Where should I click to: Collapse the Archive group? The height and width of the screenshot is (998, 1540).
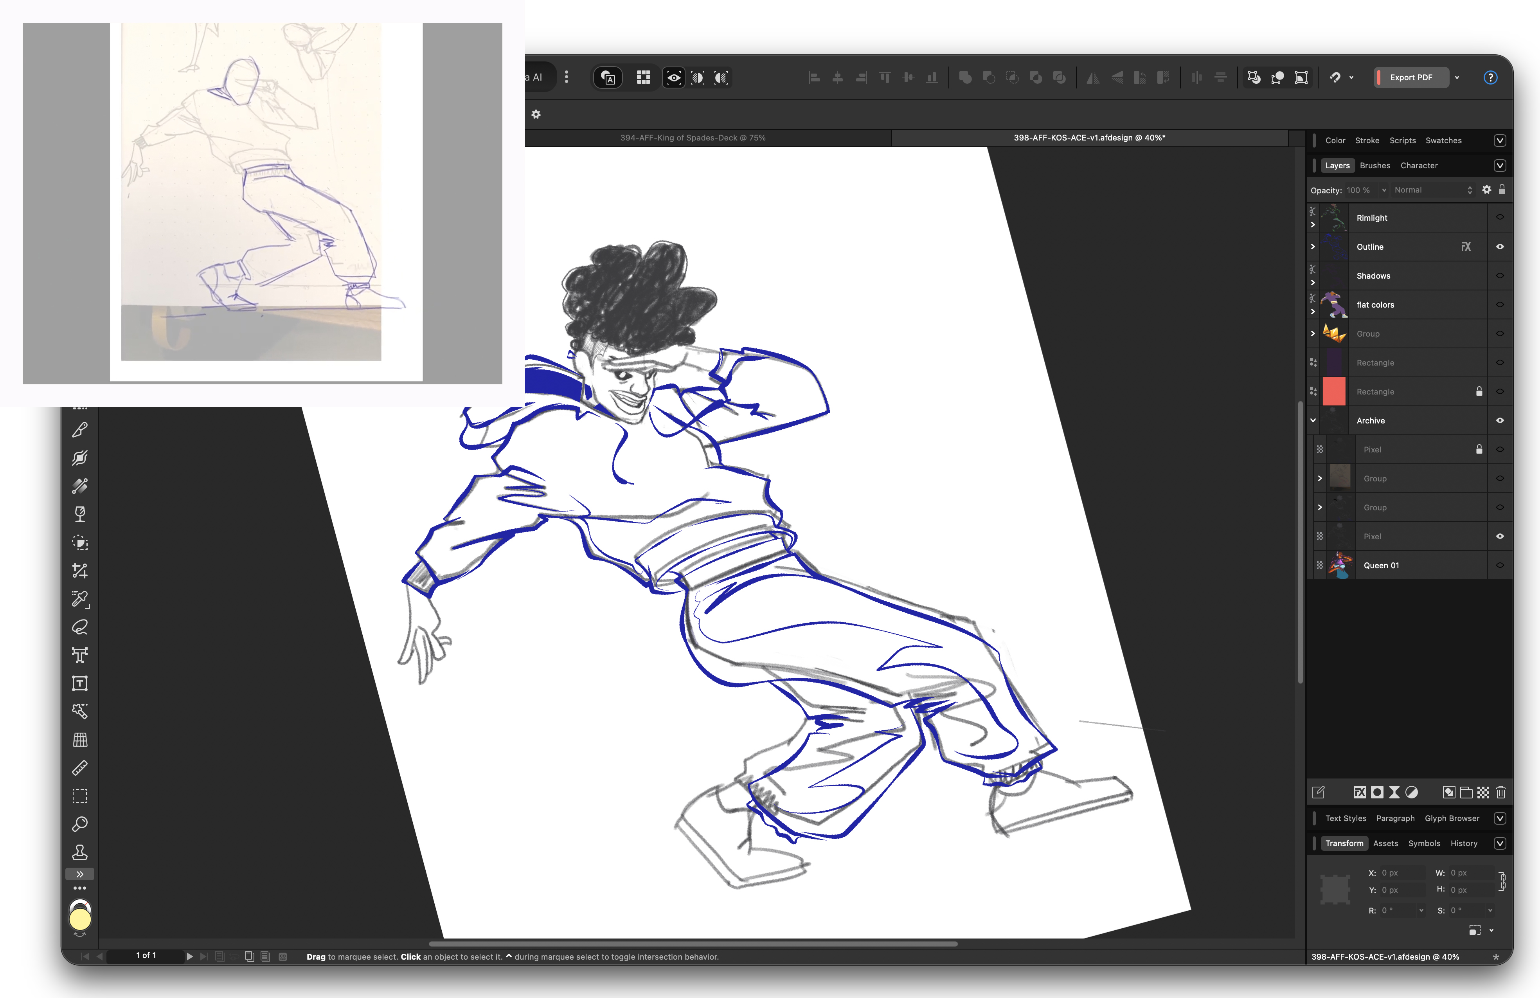(x=1312, y=421)
